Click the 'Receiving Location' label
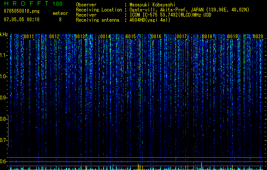 99,10
